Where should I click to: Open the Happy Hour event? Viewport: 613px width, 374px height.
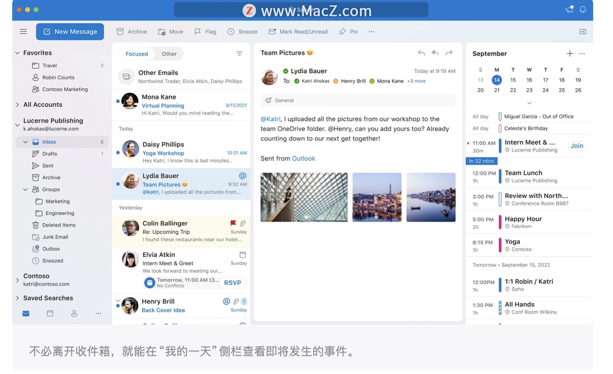coord(528,222)
